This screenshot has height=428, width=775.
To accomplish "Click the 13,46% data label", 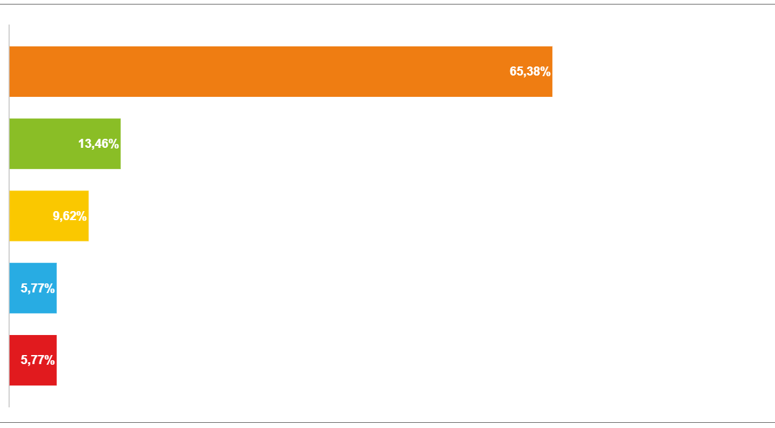I will pyautogui.click(x=99, y=144).
